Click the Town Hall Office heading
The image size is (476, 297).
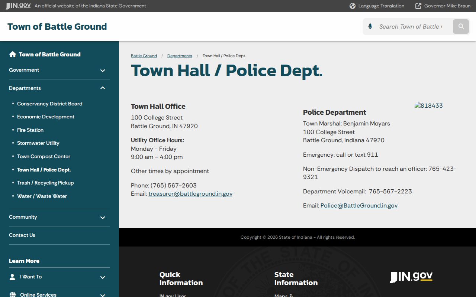158,106
